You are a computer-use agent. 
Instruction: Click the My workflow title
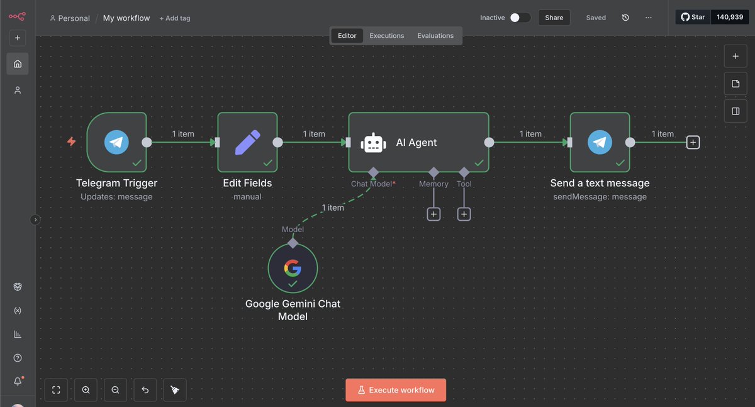click(126, 18)
